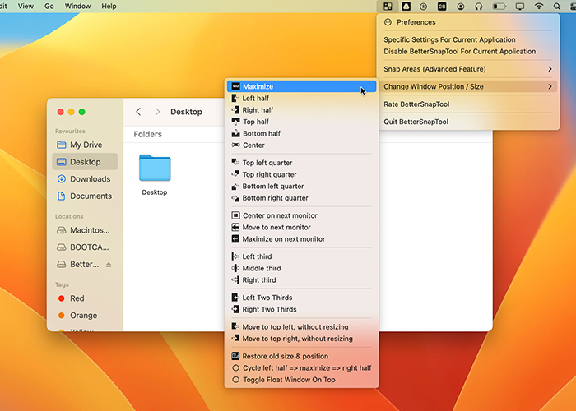Expand Snap Areas (Advanced Feature) submenu
576x411 pixels.
pos(468,69)
